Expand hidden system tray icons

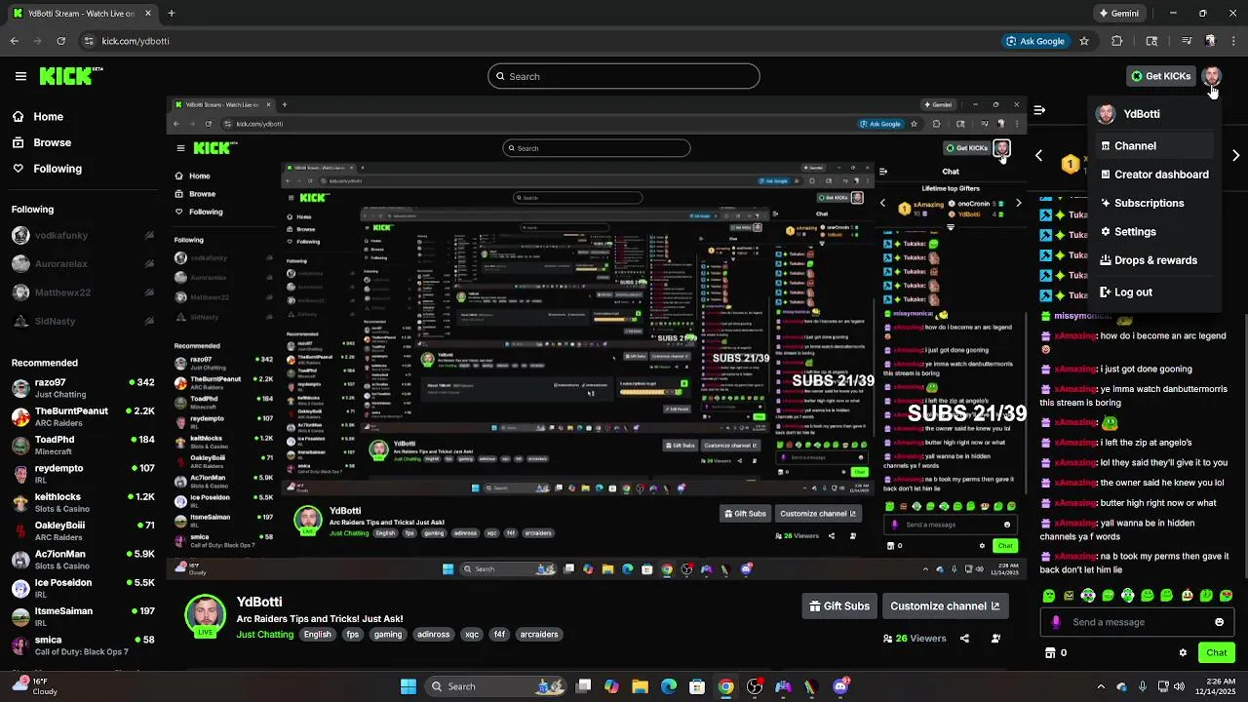[x=1101, y=686]
